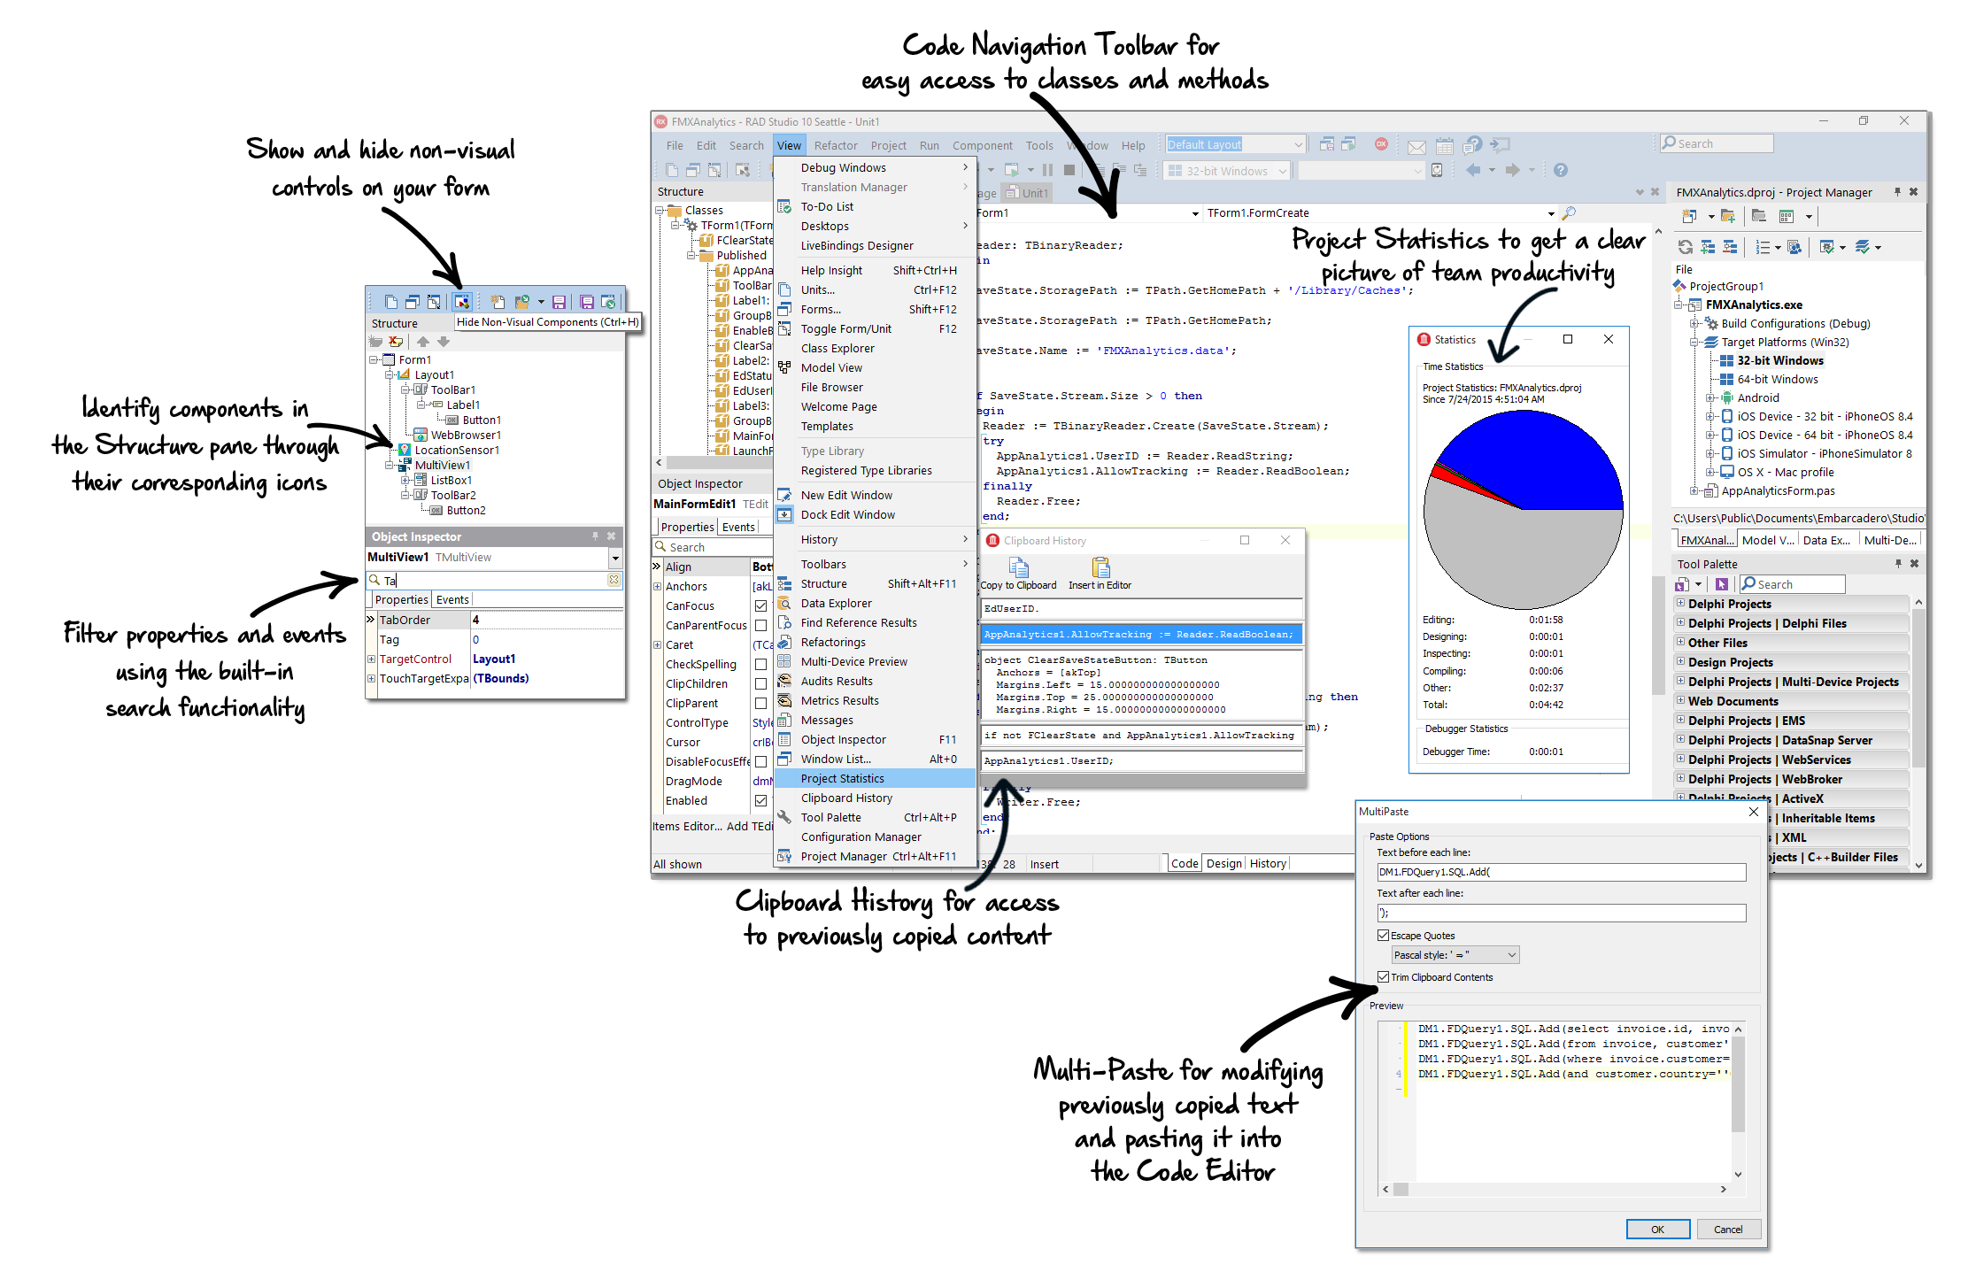
Task: Click the red X delete icon in Structure pane
Action: (396, 342)
